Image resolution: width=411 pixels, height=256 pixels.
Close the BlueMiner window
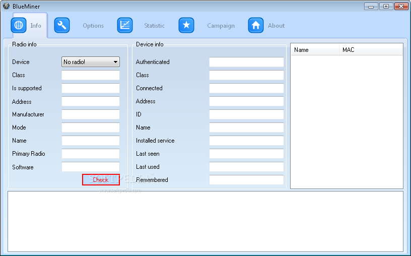pyautogui.click(x=401, y=6)
